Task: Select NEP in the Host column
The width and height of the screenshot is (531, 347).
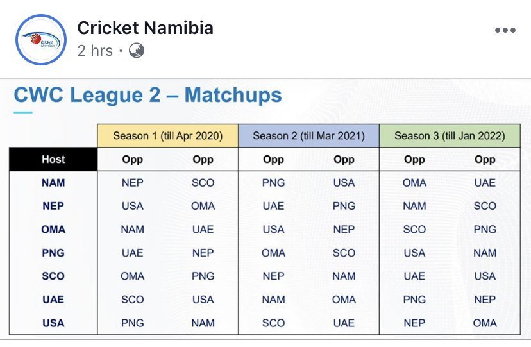Action: (53, 206)
